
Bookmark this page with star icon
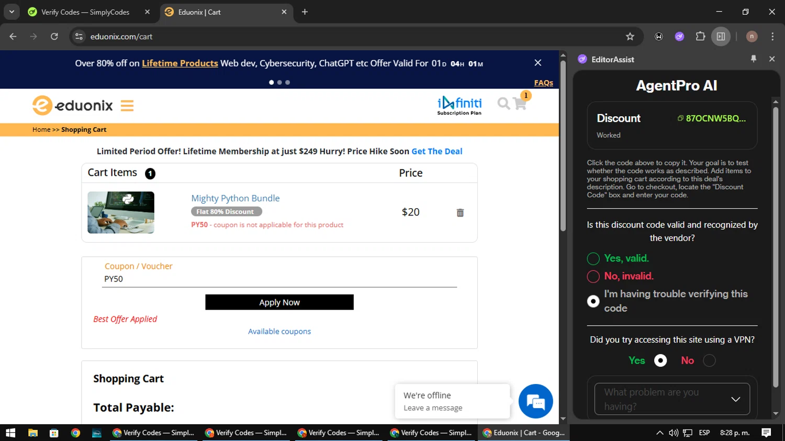(630, 37)
